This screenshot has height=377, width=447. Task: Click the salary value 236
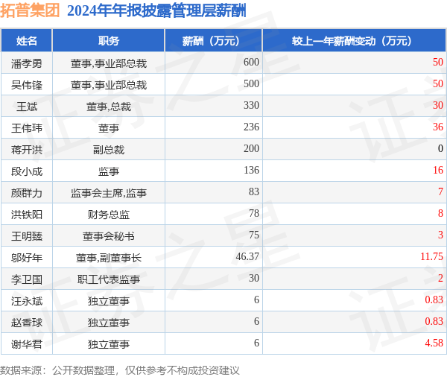point(251,127)
